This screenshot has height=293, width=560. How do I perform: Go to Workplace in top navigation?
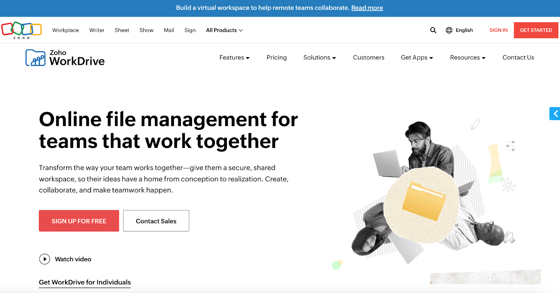(x=65, y=30)
